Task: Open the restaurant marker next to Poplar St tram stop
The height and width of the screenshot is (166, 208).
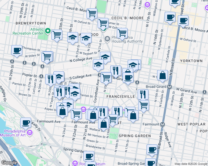Action: [x=51, y=80]
